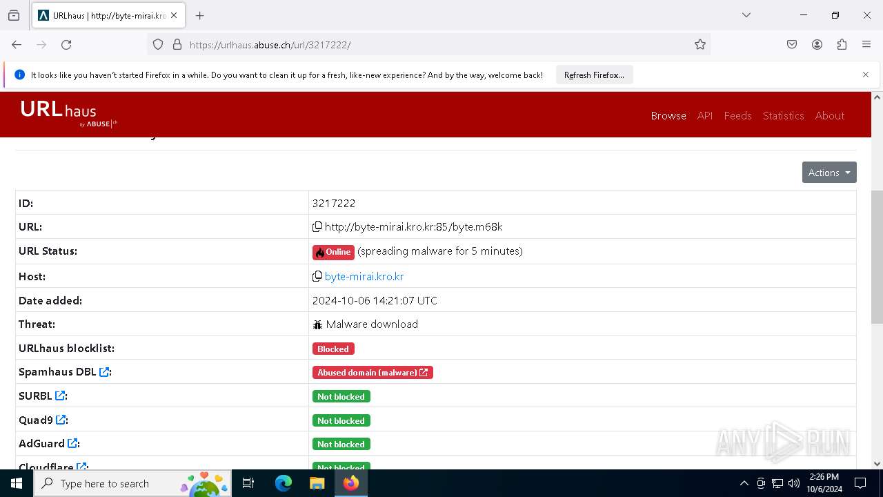Open the Abused domain (malware) link

pos(373,372)
